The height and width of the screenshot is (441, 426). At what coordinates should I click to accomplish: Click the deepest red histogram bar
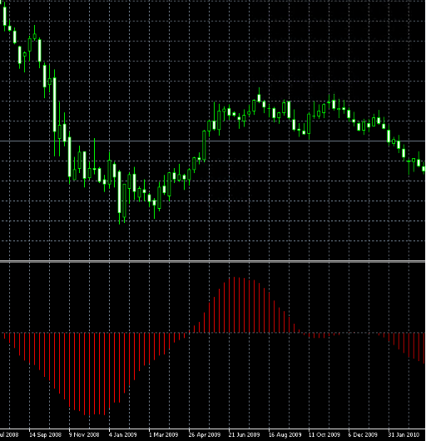click(x=89, y=374)
